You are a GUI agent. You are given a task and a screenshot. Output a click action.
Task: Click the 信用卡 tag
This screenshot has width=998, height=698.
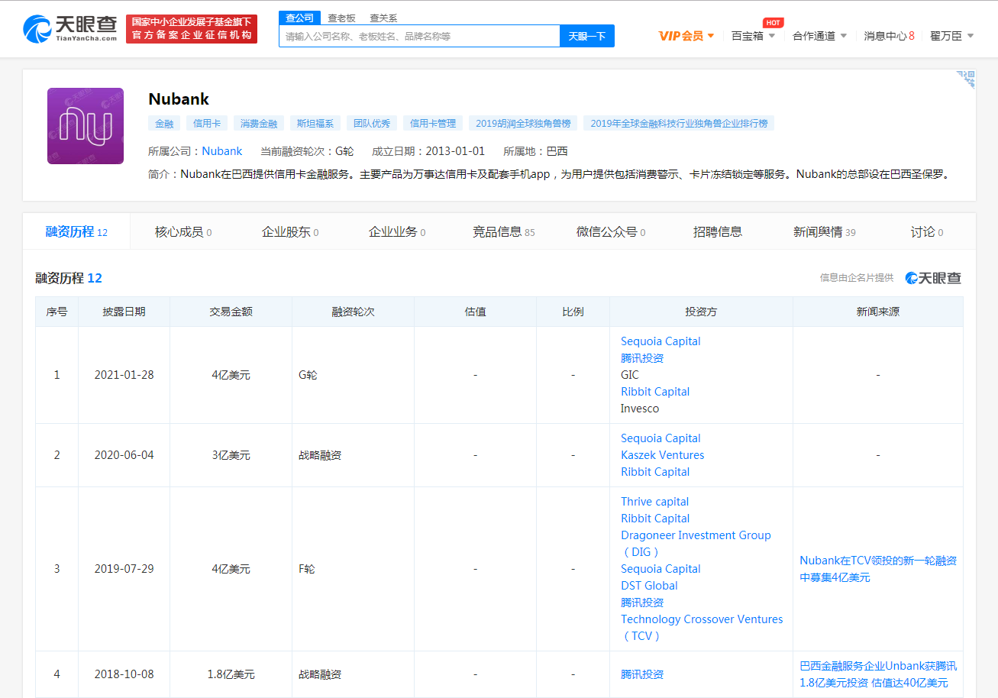[x=206, y=123]
